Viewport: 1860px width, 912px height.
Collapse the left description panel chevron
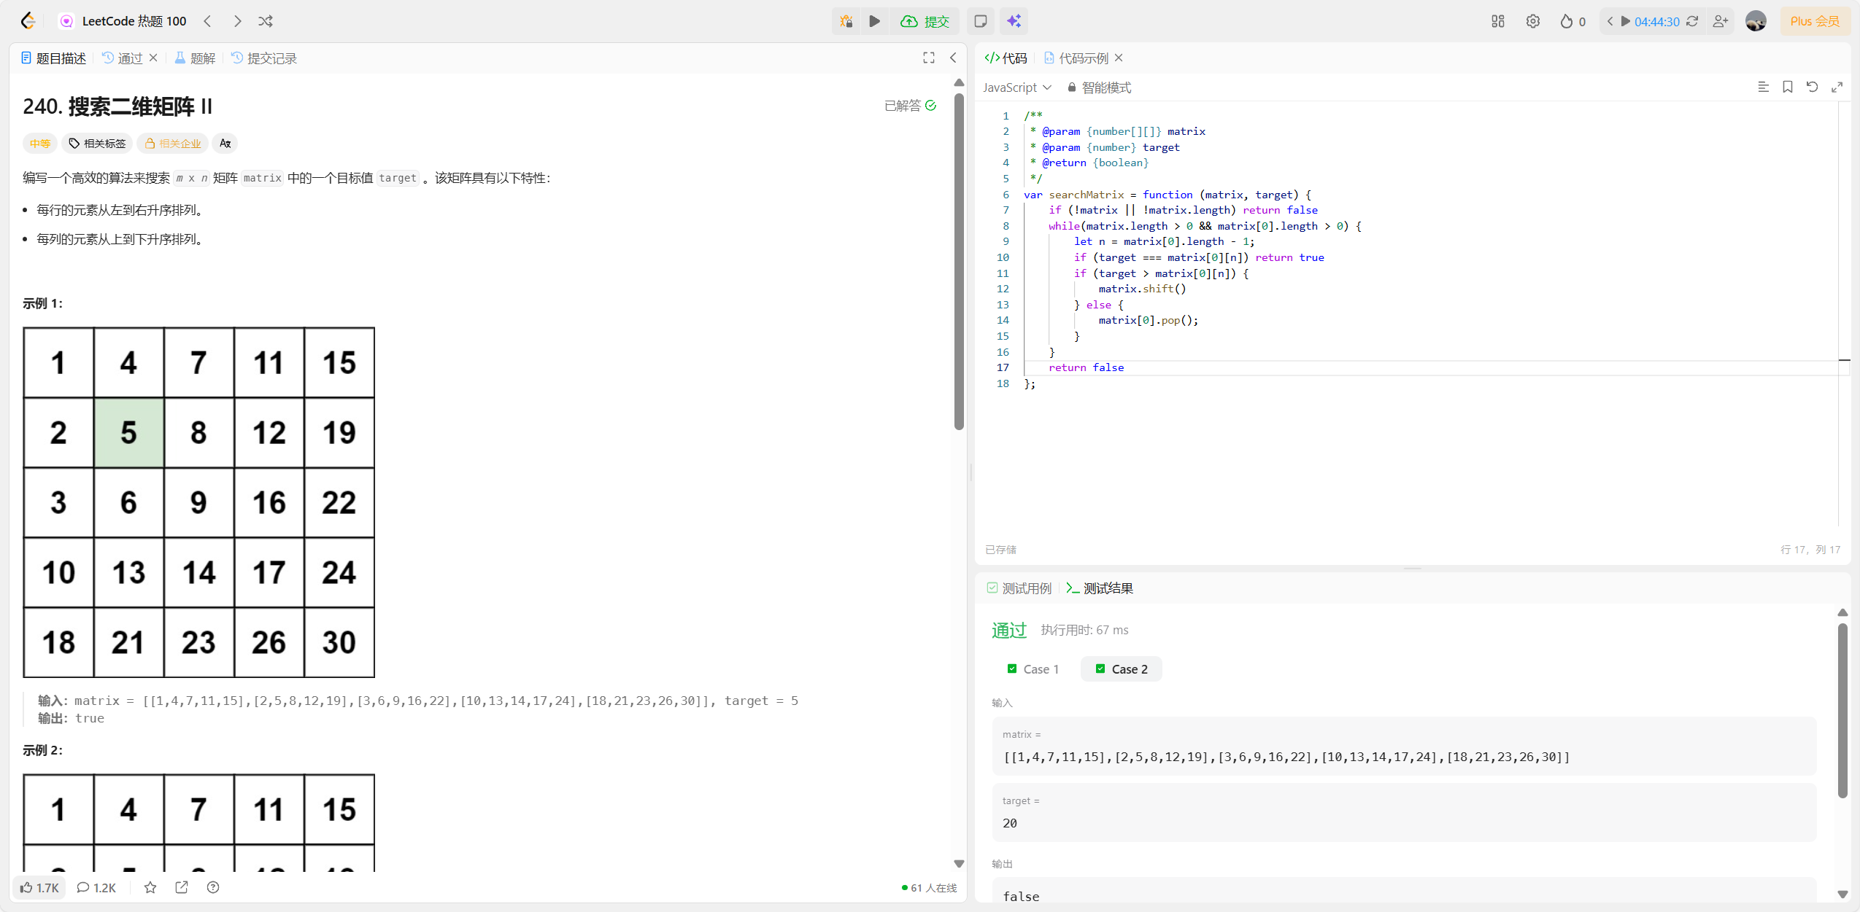[x=953, y=58]
